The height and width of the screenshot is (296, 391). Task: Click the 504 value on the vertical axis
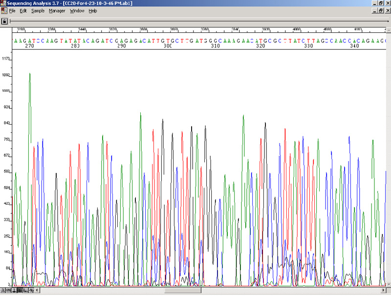(6, 188)
